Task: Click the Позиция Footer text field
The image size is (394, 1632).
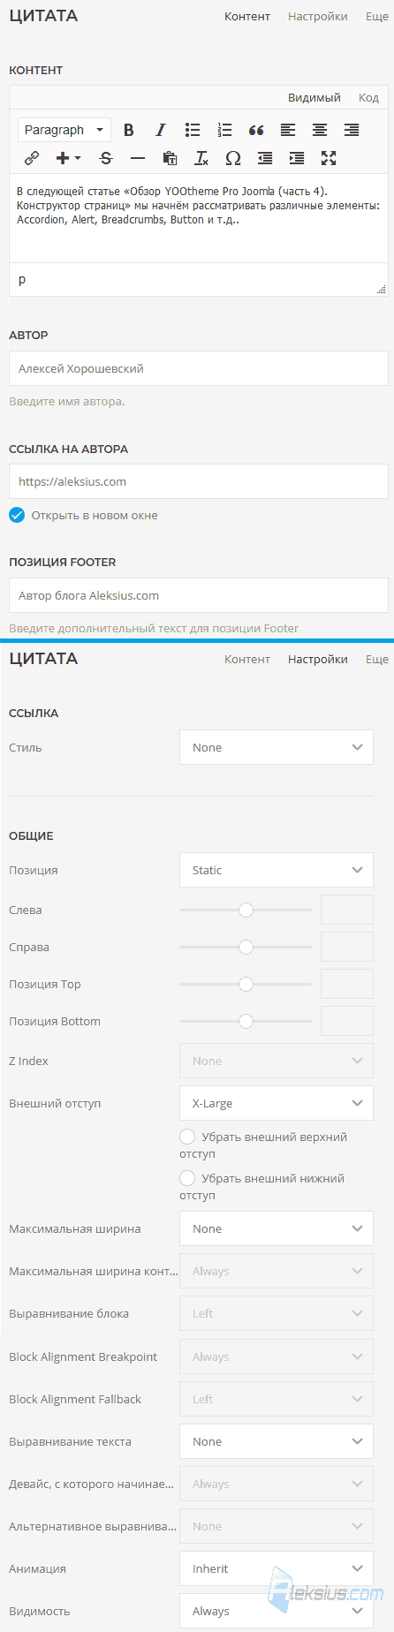Action: pos(199,595)
